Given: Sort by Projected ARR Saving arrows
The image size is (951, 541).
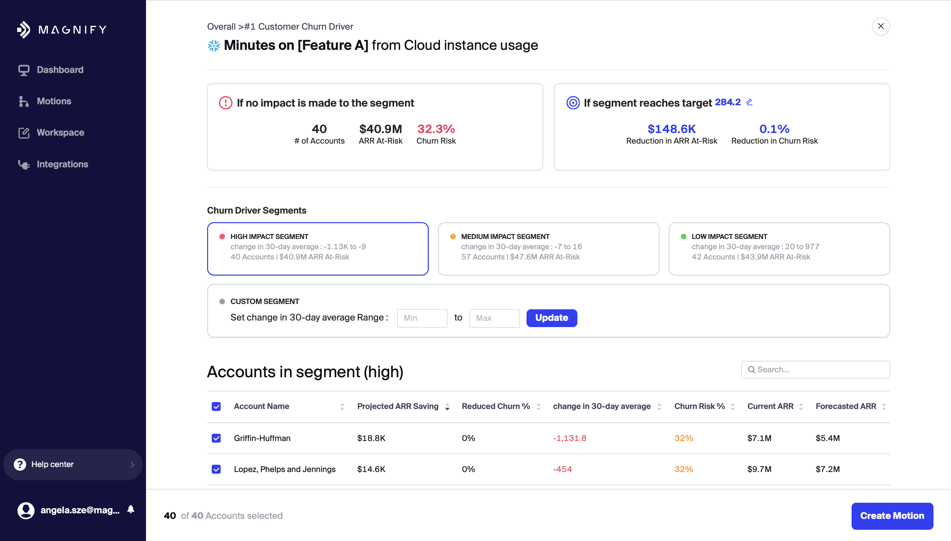Looking at the screenshot, I should [x=447, y=407].
